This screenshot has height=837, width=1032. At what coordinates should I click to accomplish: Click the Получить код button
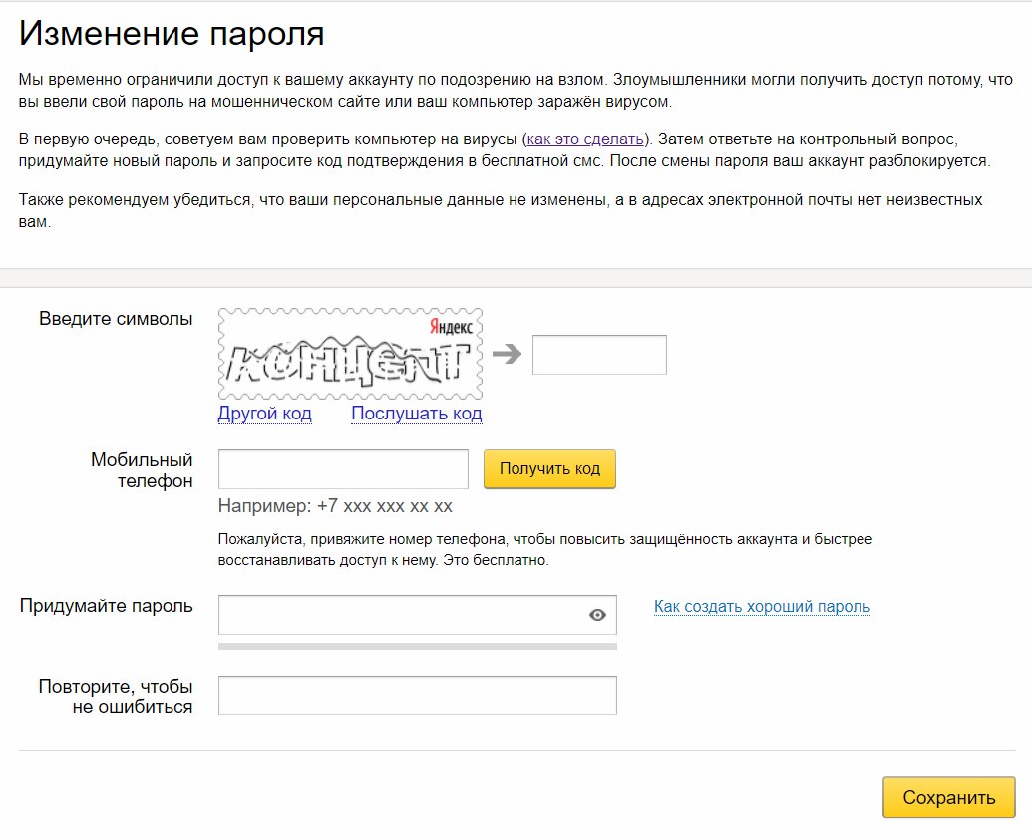coord(549,468)
